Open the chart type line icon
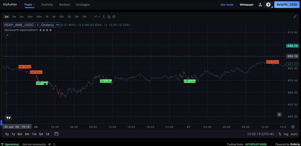Screen dimensions: 301x146 (x=96, y=17)
